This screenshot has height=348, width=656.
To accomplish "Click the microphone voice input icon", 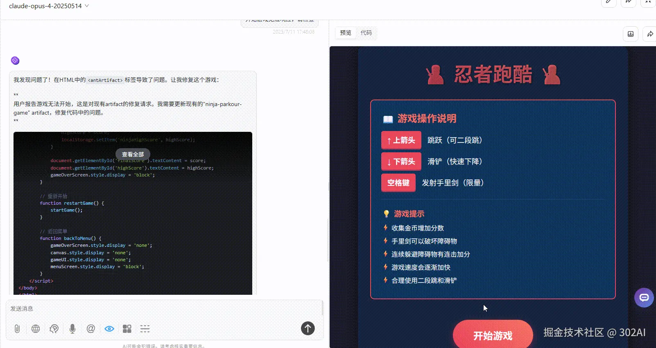I will 72,329.
